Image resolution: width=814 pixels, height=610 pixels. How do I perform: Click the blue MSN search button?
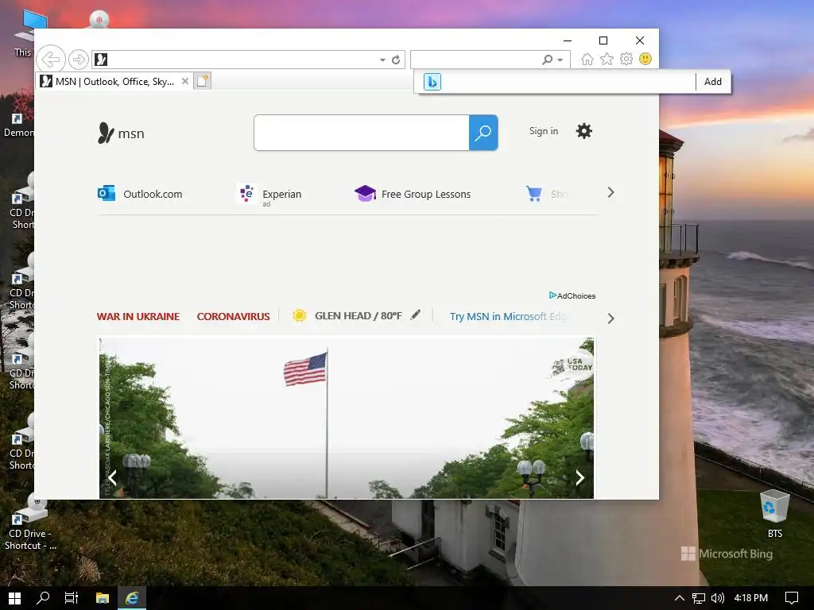pos(483,133)
